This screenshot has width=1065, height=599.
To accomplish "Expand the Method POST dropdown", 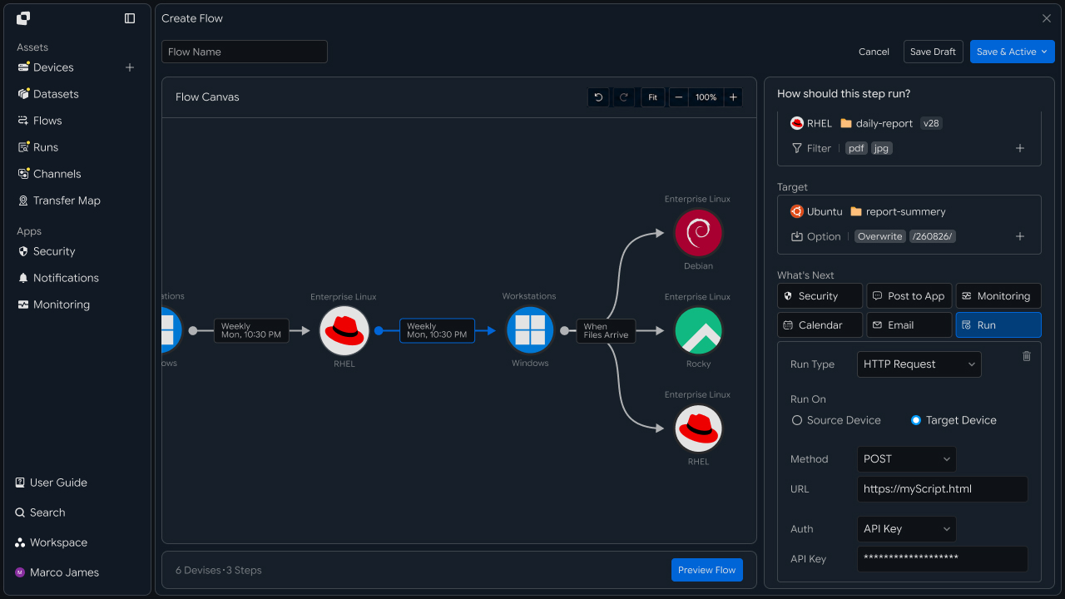I will (x=906, y=459).
